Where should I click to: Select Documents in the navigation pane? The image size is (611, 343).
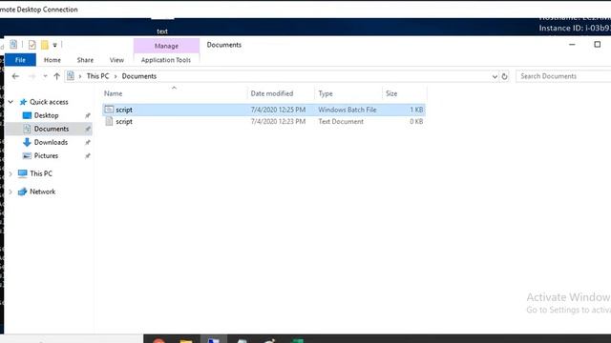[x=52, y=129]
